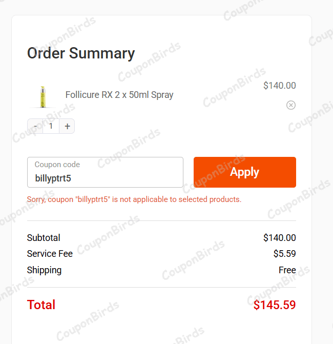Click the Free shipping value

pos(287,270)
